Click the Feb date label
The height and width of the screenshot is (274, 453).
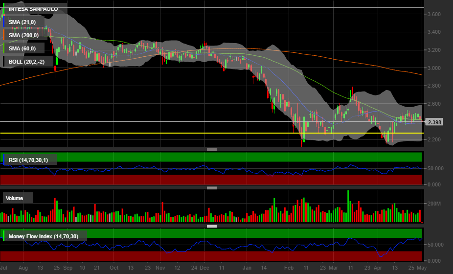(289, 268)
